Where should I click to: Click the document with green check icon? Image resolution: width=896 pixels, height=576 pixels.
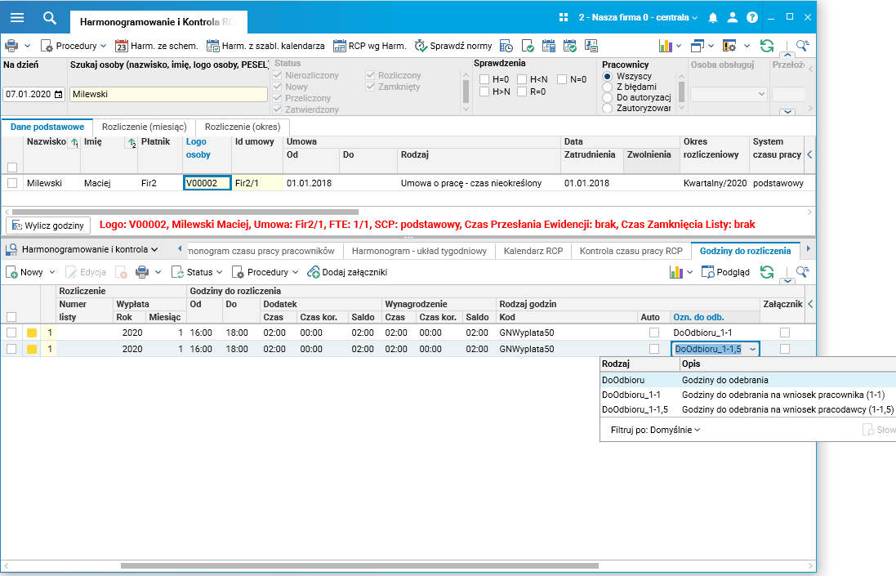(528, 46)
